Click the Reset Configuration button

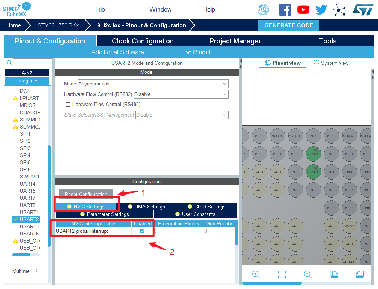(x=86, y=194)
